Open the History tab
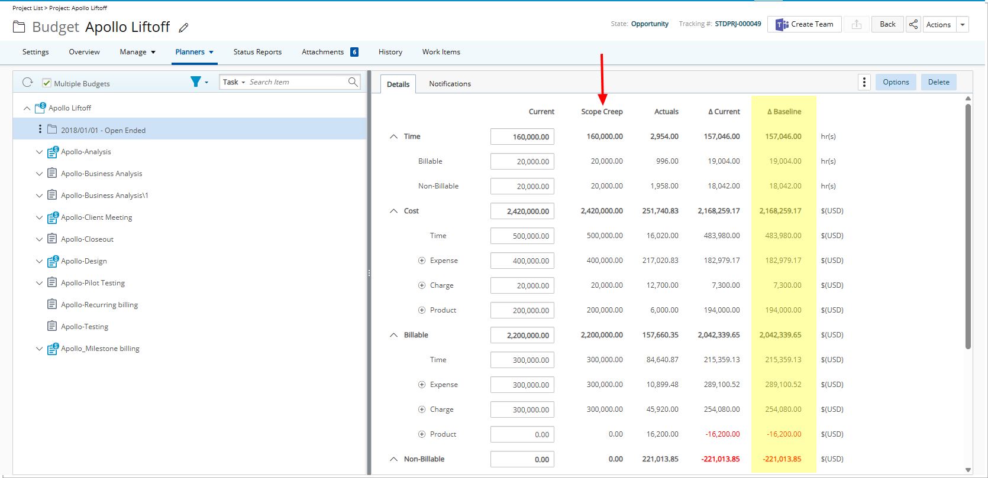The height and width of the screenshot is (478, 988). (390, 52)
